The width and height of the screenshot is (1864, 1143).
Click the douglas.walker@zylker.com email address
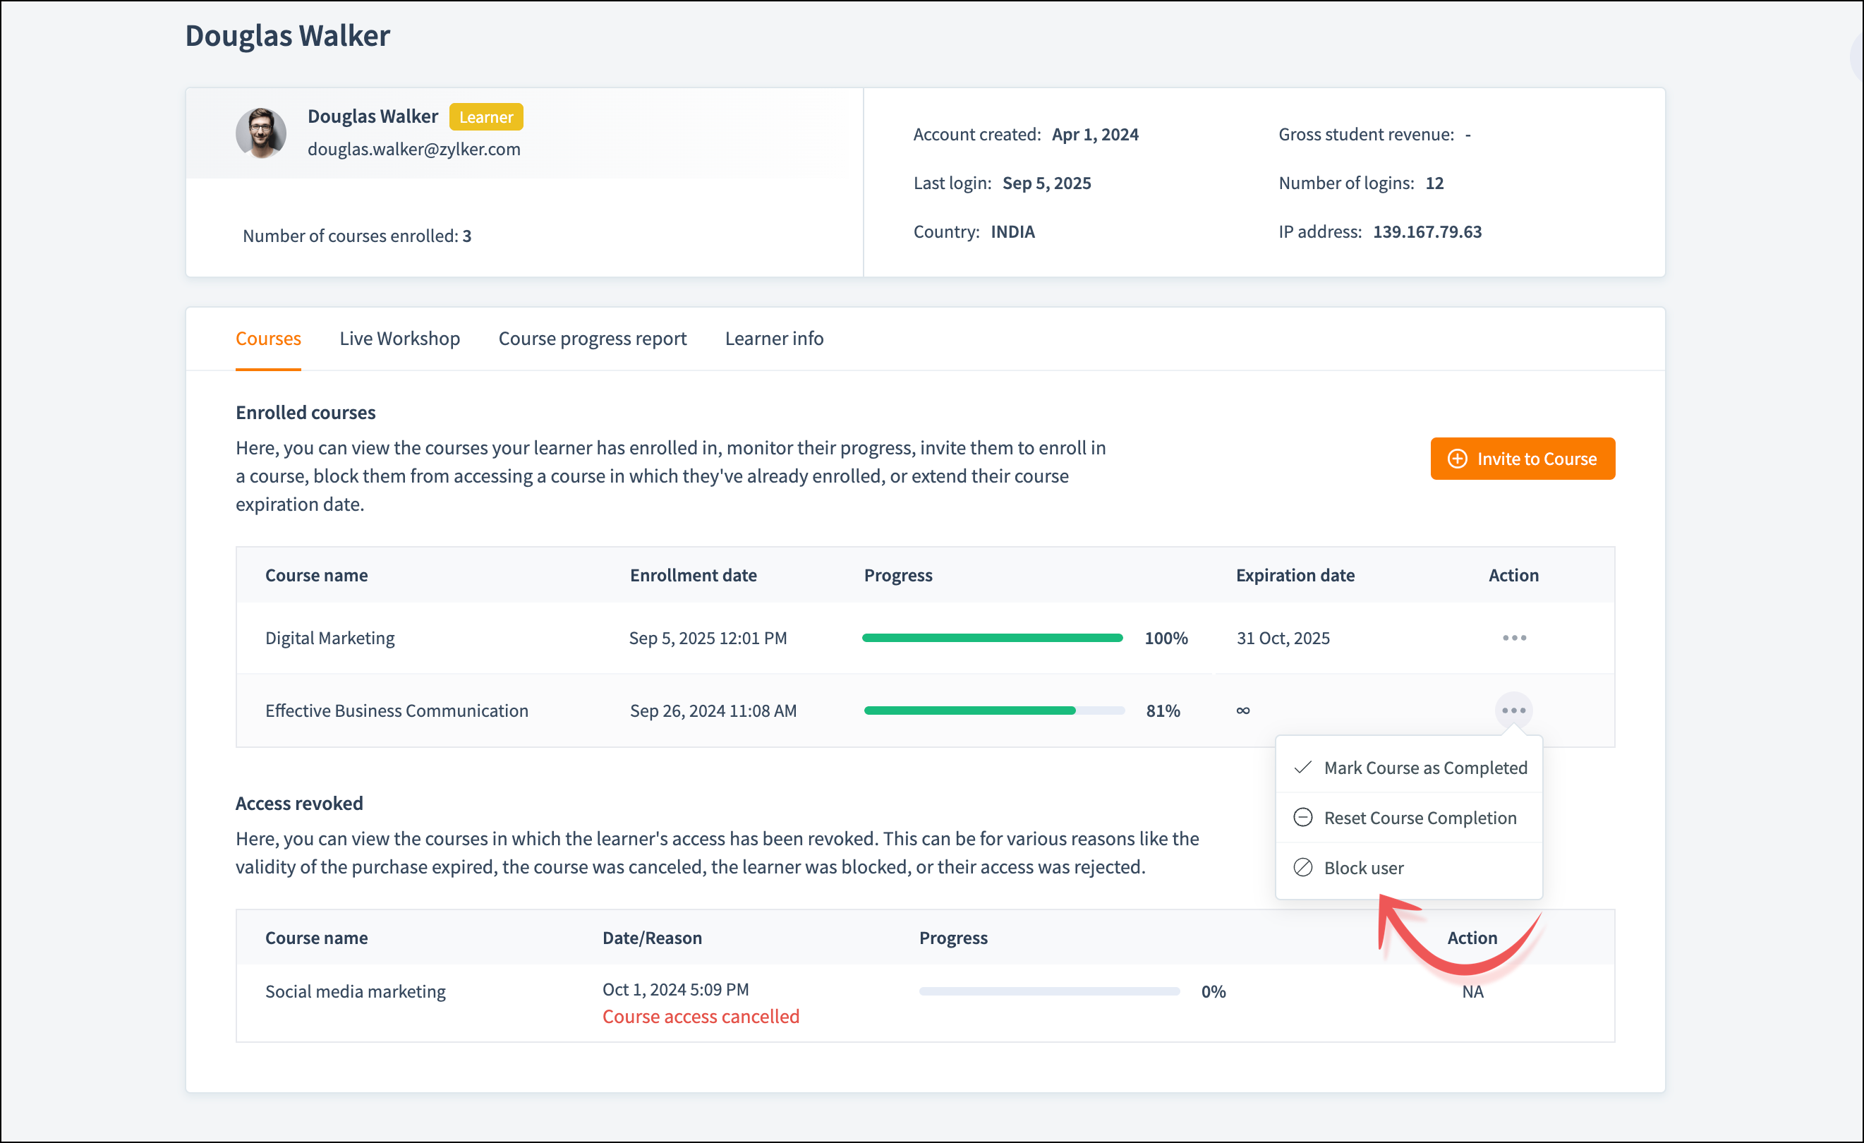[x=414, y=149]
